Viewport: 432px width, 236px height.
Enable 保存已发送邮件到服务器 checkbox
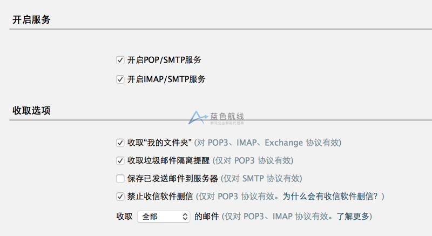point(120,178)
